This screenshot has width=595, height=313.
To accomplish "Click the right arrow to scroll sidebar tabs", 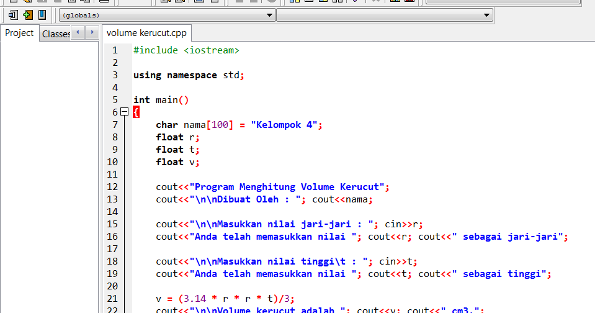I will pyautogui.click(x=92, y=33).
